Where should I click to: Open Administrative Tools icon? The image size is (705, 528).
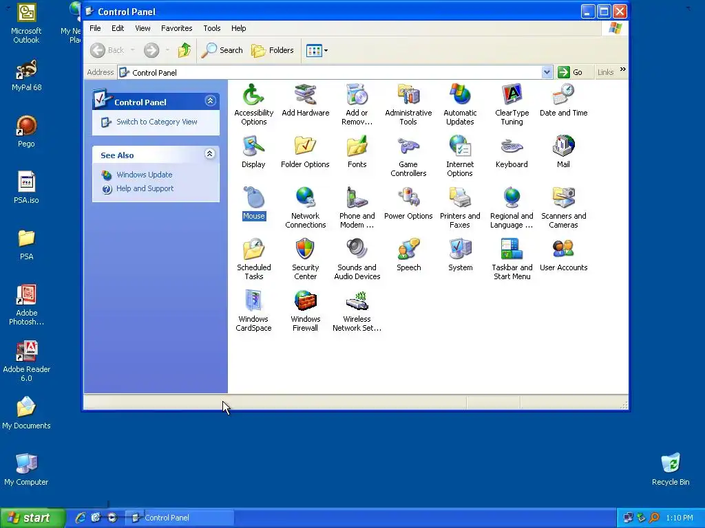click(x=408, y=104)
